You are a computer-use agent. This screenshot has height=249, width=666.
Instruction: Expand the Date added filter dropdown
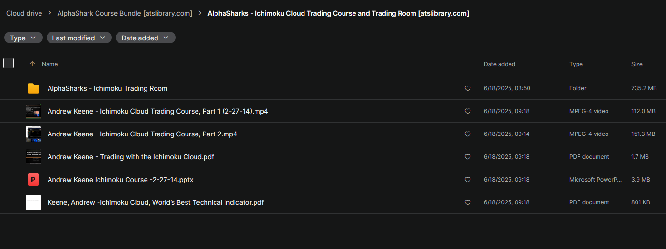coord(145,38)
